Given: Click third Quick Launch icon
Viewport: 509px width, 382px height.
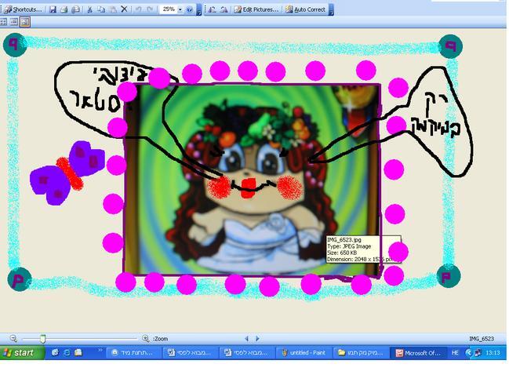Looking at the screenshot, I should [78, 352].
